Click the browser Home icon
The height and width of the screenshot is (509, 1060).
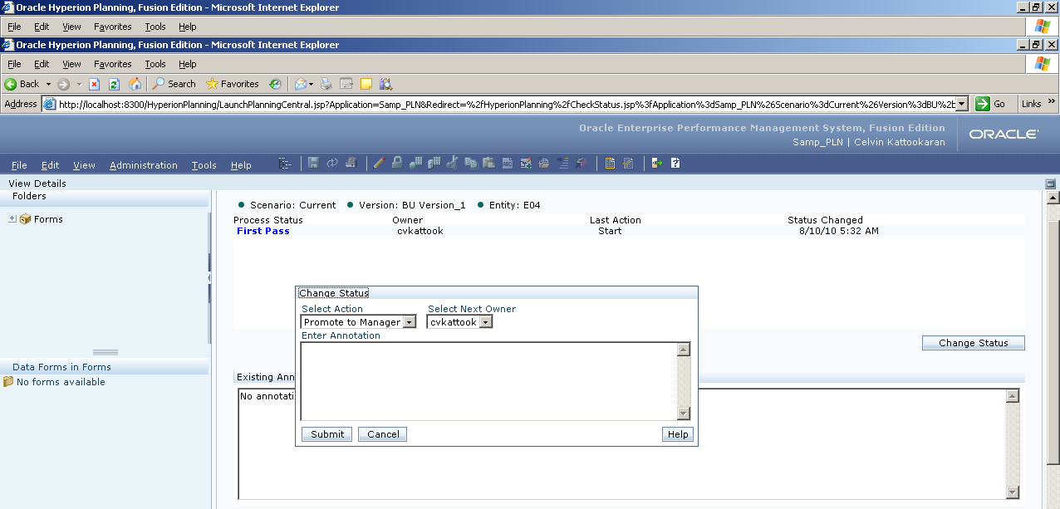pos(135,84)
